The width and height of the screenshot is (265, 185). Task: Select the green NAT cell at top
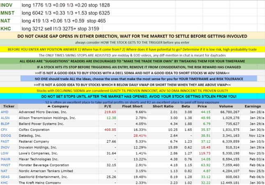point(10,21)
